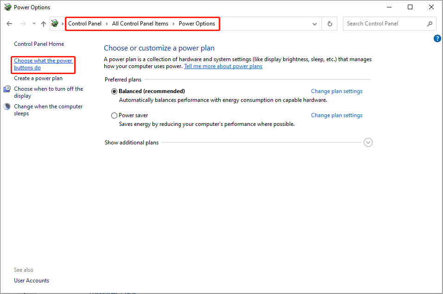Image resolution: width=443 pixels, height=294 pixels.
Task: Click the search magnifier icon
Action: pyautogui.click(x=430, y=24)
